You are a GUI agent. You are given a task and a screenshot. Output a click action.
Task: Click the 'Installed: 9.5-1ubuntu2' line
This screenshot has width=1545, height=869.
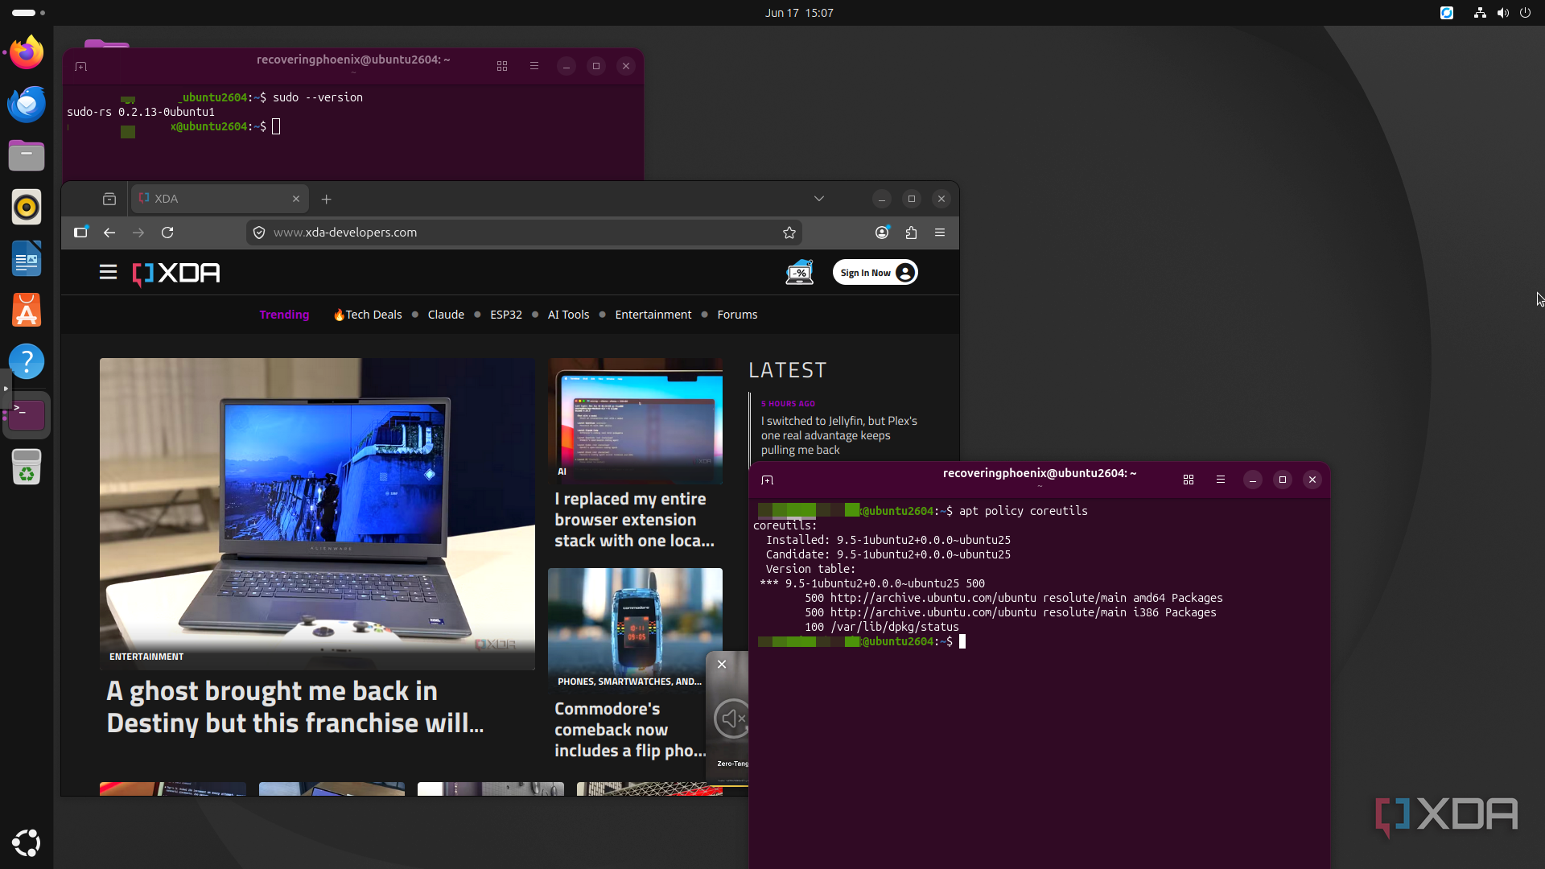[888, 540]
